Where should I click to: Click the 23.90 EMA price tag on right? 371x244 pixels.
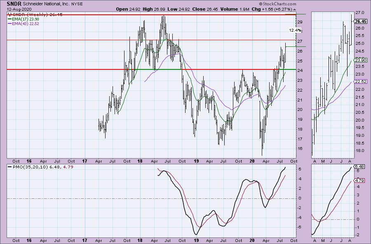(x=361, y=60)
